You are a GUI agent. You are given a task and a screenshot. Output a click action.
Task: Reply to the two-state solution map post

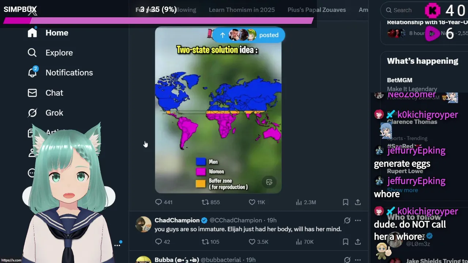(163, 202)
